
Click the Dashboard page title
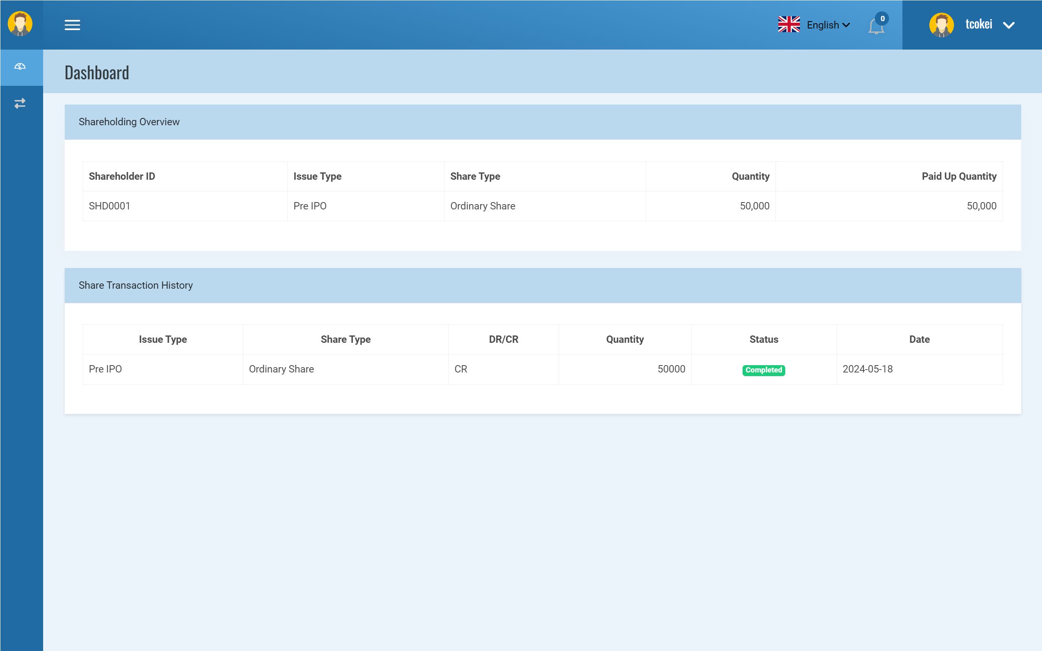click(x=97, y=72)
